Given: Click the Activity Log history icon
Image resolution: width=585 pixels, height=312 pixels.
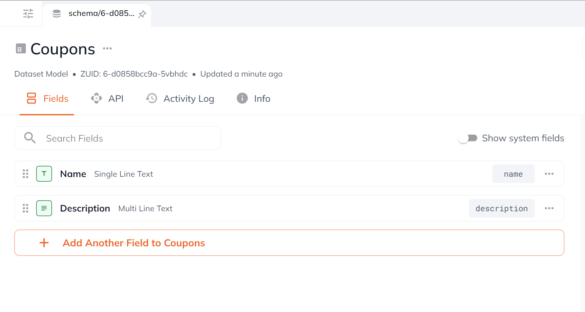Looking at the screenshot, I should [x=151, y=98].
